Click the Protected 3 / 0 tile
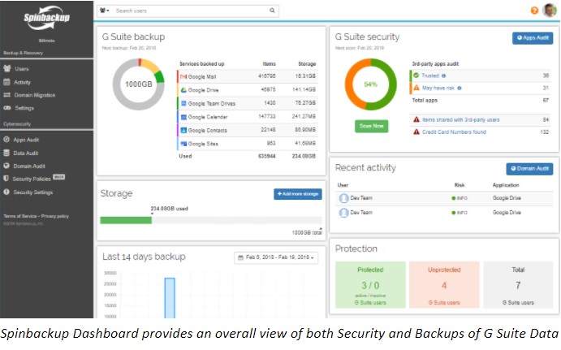Image resolution: width=561 pixels, height=350 pixels. 370,285
